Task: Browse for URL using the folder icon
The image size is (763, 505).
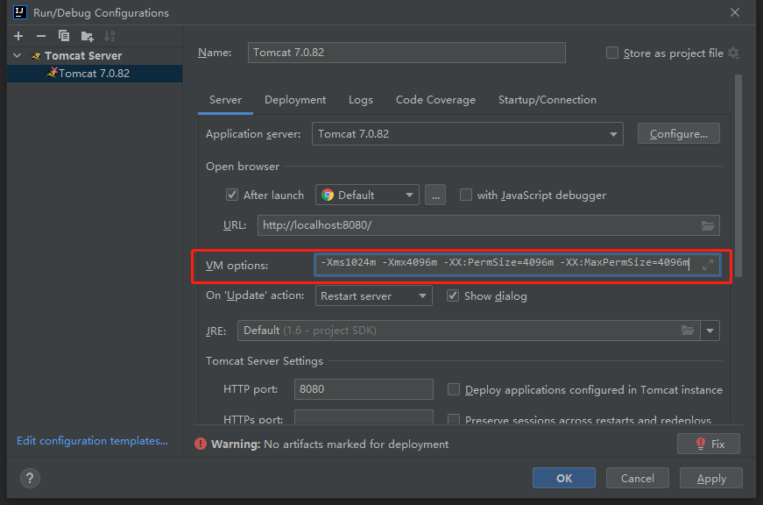Action: coord(708,225)
